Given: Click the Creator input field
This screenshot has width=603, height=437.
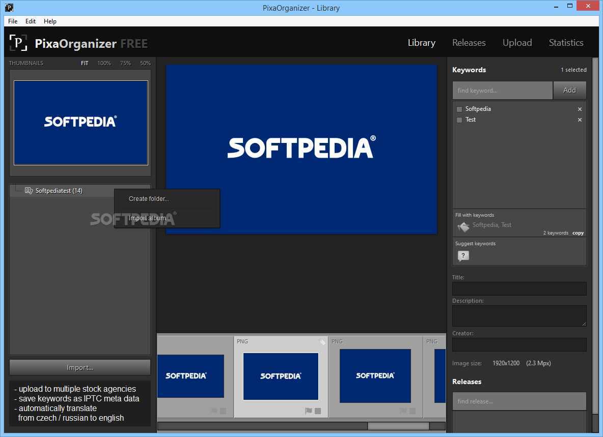Looking at the screenshot, I should 519,344.
